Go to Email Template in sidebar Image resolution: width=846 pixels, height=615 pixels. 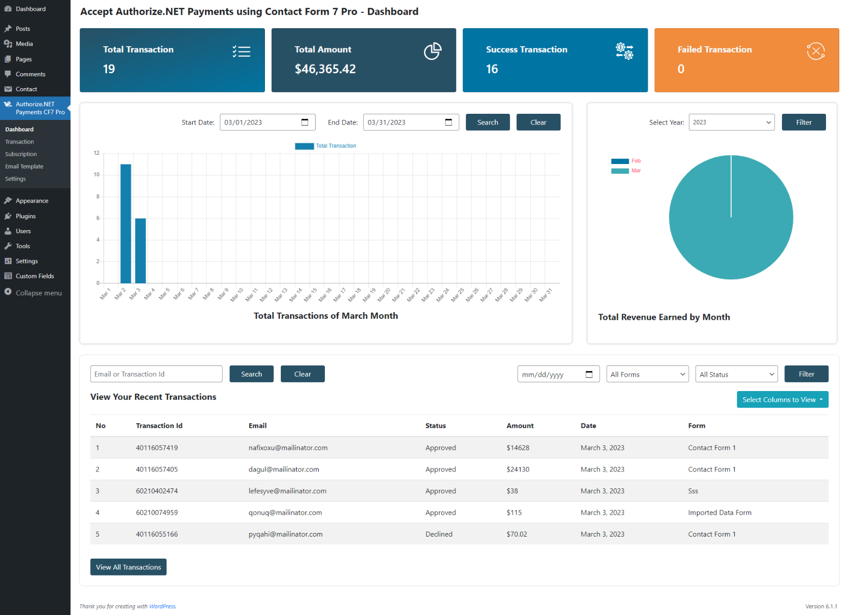pyautogui.click(x=24, y=167)
